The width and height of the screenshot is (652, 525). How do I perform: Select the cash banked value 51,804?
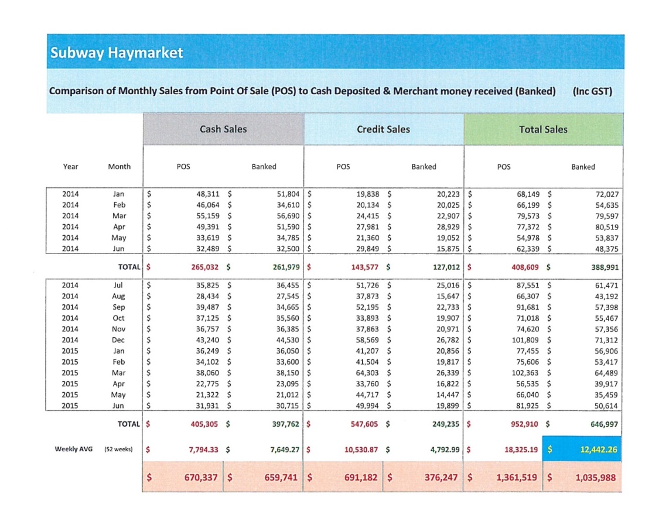pyautogui.click(x=288, y=194)
